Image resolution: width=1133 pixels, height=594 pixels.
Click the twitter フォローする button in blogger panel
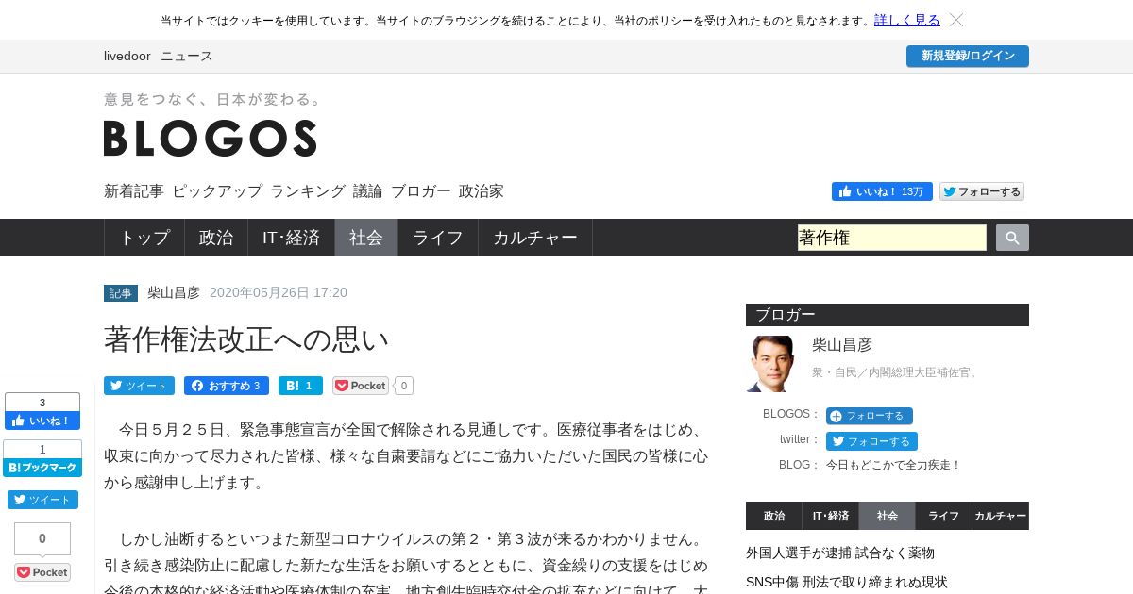[871, 441]
